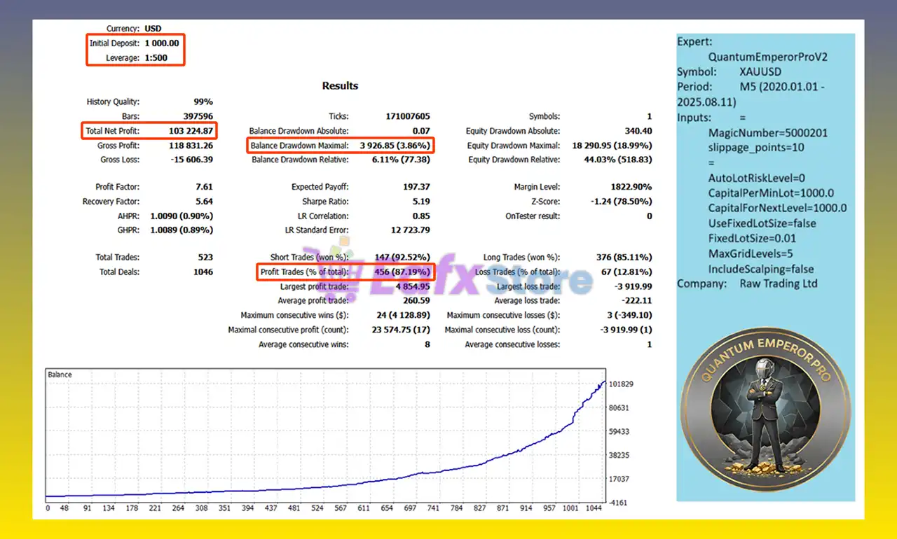Click the Eafx Store watermark logo
Screen dimensions: 897x539
[x=448, y=274]
